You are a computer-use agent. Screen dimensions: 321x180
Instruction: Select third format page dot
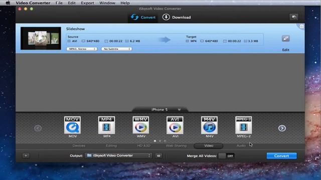coord(165,141)
